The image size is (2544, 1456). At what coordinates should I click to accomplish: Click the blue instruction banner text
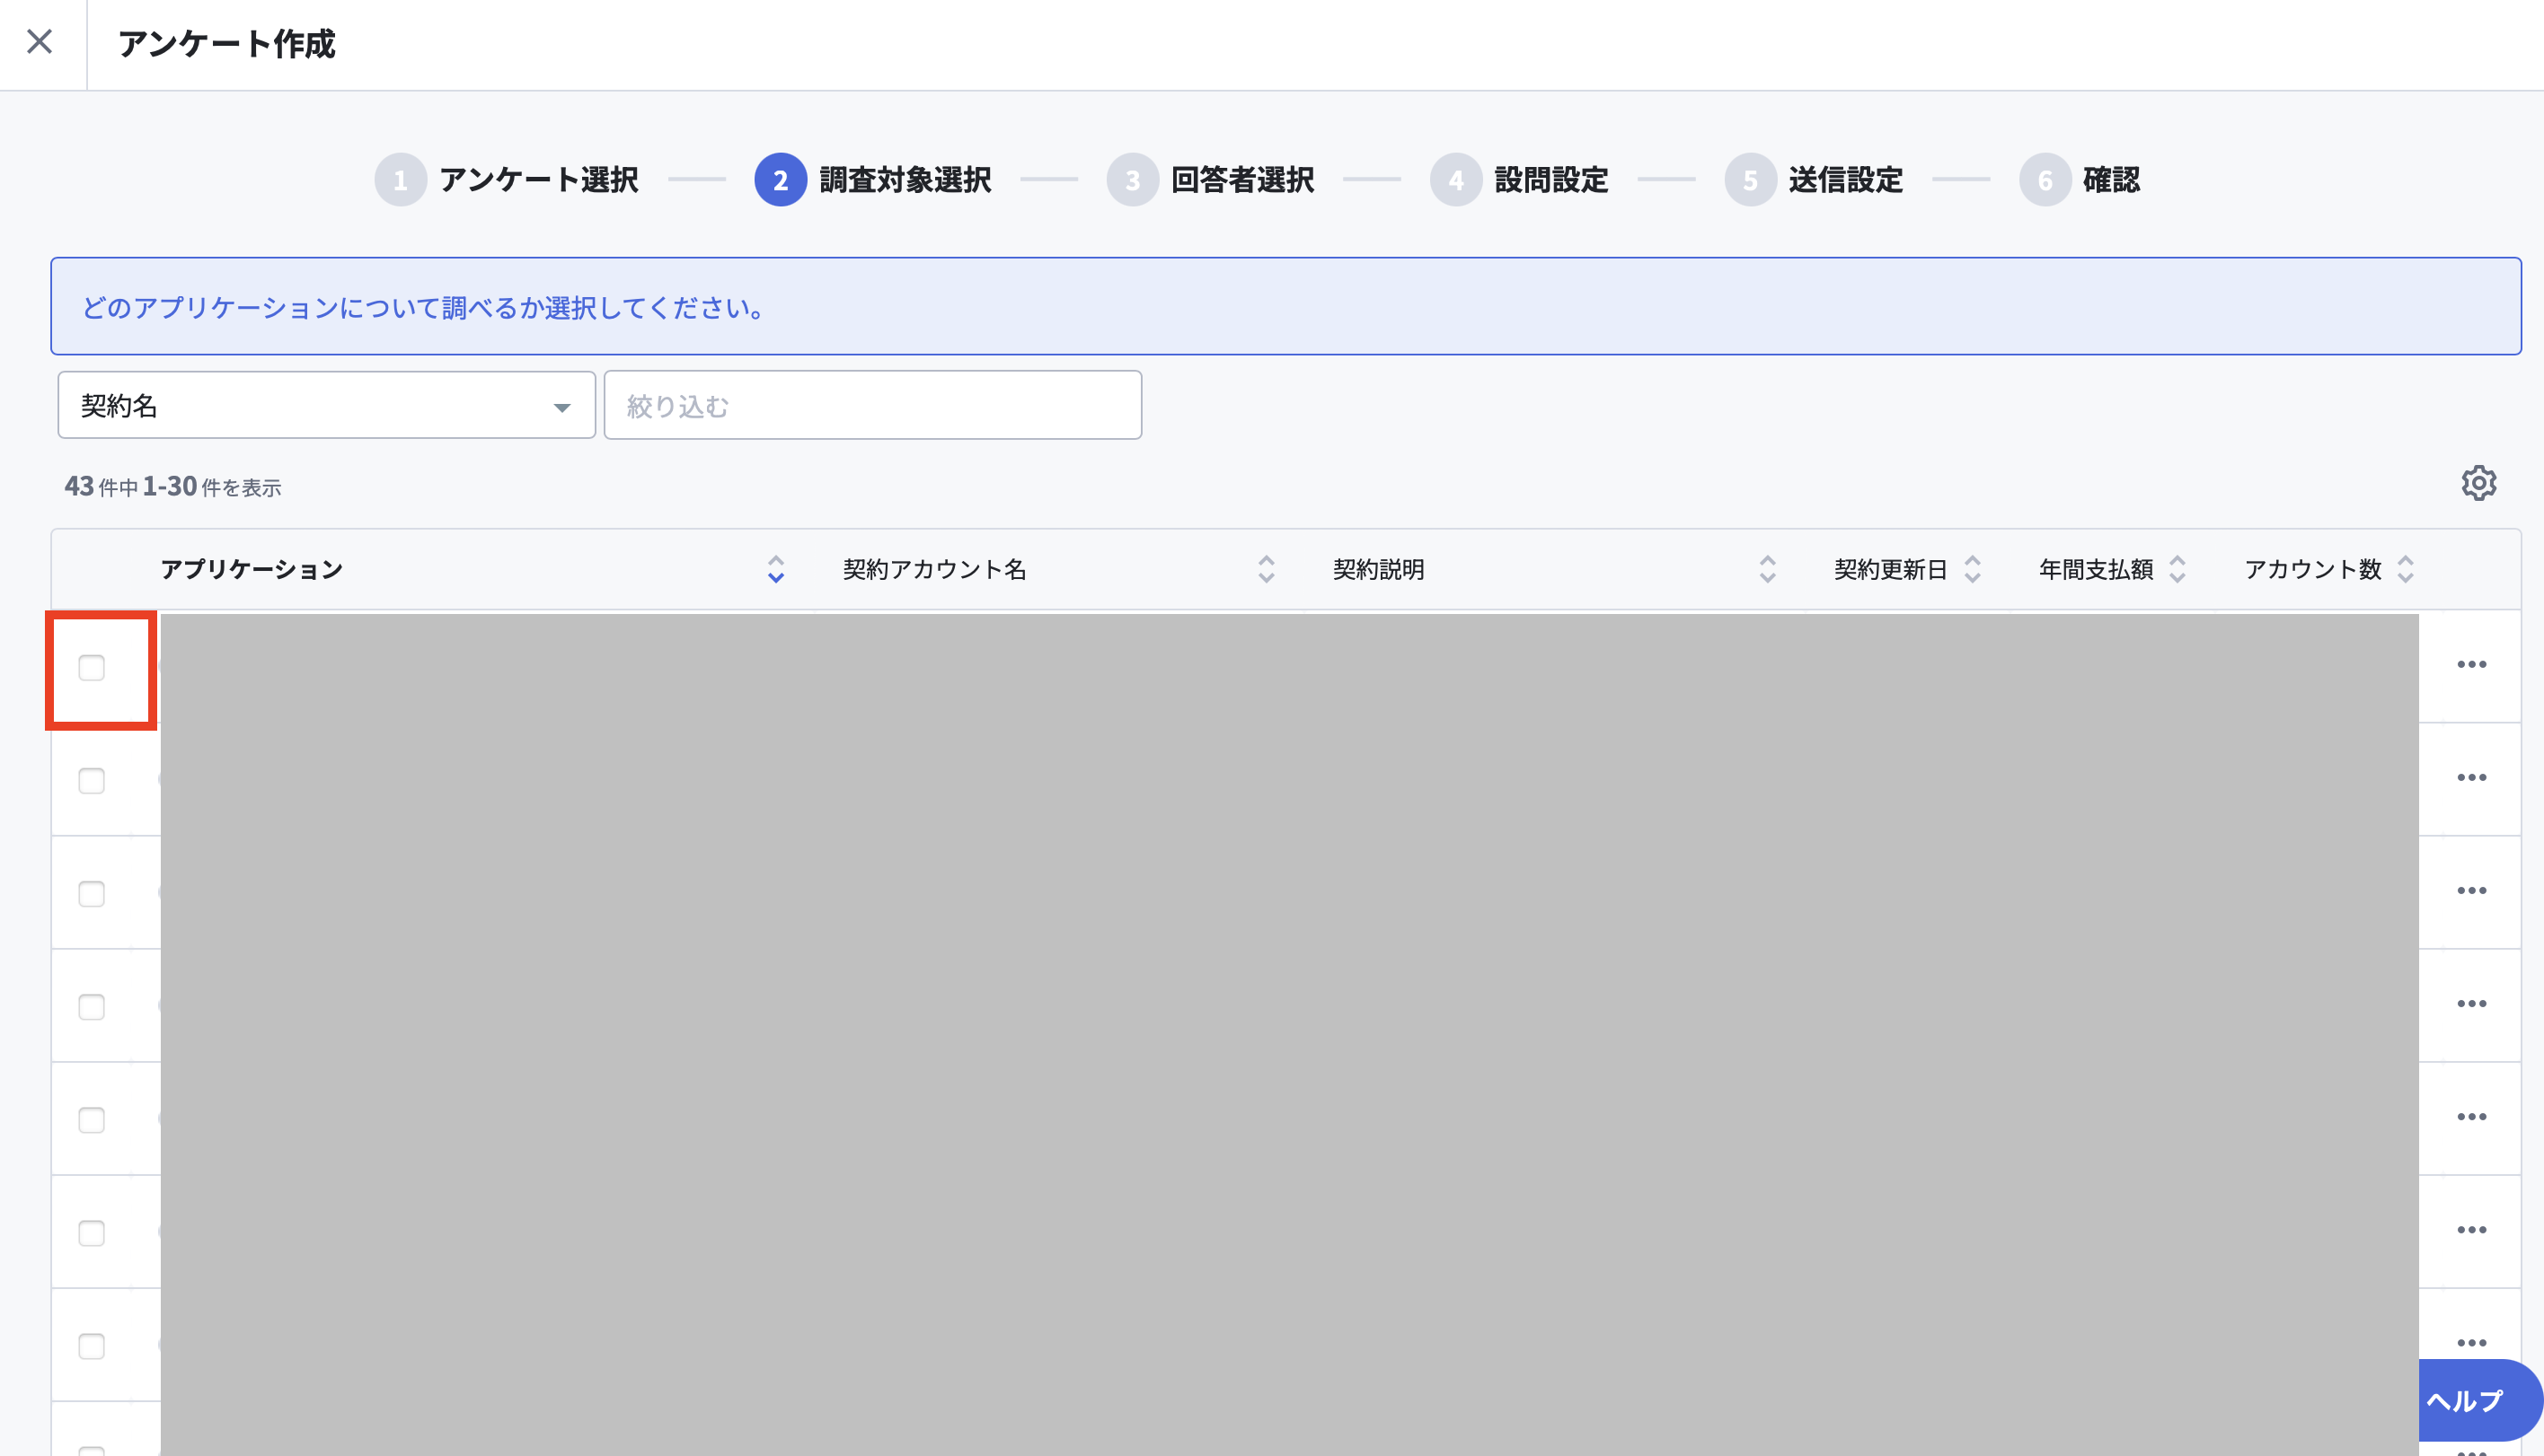point(424,308)
